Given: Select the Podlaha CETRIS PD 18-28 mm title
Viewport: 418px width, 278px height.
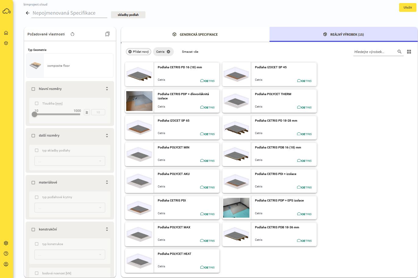Looking at the screenshot, I should point(276,121).
